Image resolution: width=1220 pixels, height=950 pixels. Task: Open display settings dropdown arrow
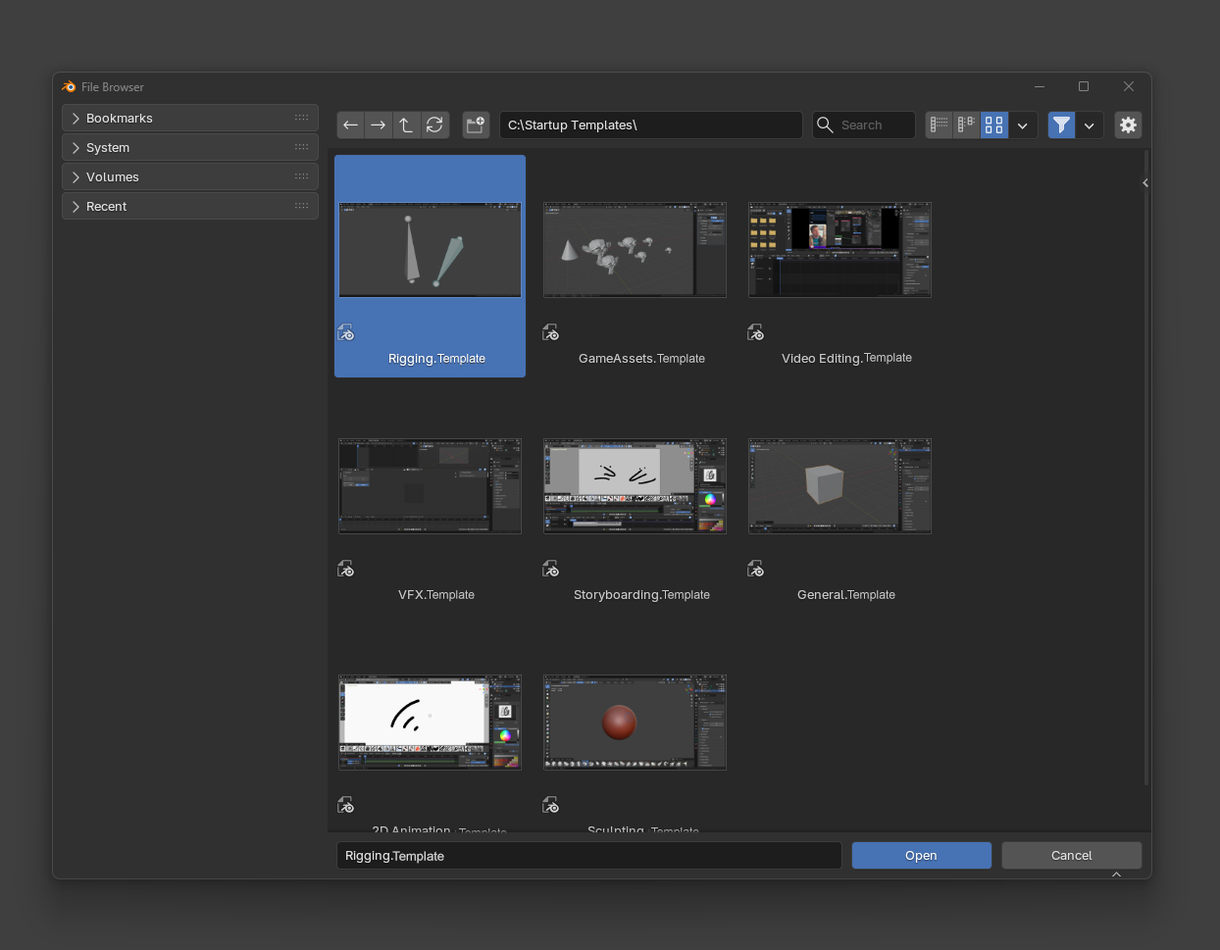1023,125
